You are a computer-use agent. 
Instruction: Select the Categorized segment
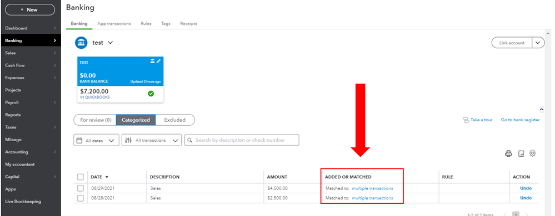pos(136,120)
